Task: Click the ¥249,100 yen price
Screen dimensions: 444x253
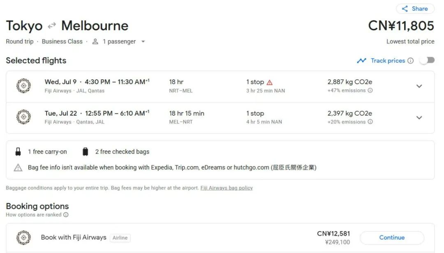Action: click(x=337, y=242)
